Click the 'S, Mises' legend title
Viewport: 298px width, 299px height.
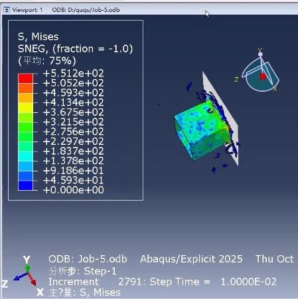click(38, 37)
